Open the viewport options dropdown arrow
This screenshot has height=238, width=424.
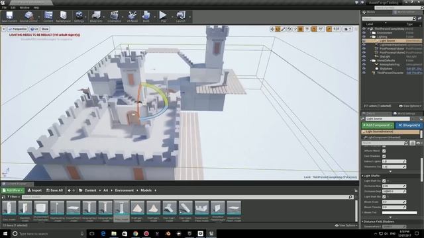pyautogui.click(x=4, y=29)
